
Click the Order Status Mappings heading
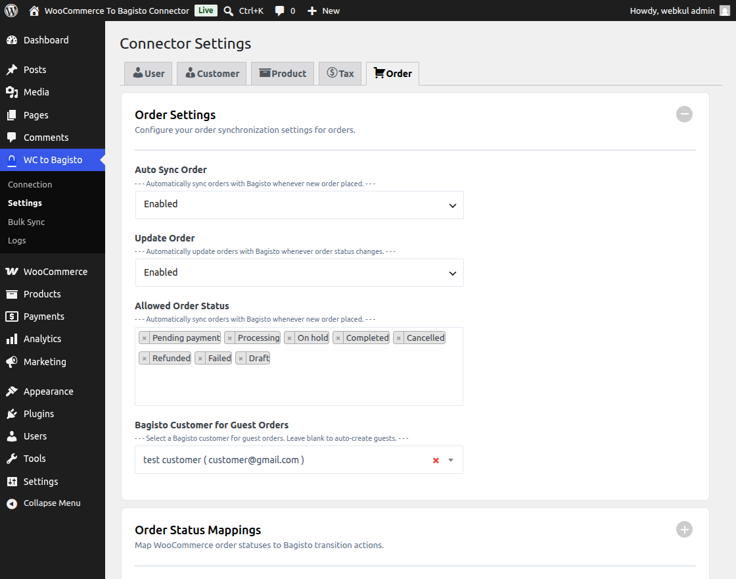coord(198,530)
